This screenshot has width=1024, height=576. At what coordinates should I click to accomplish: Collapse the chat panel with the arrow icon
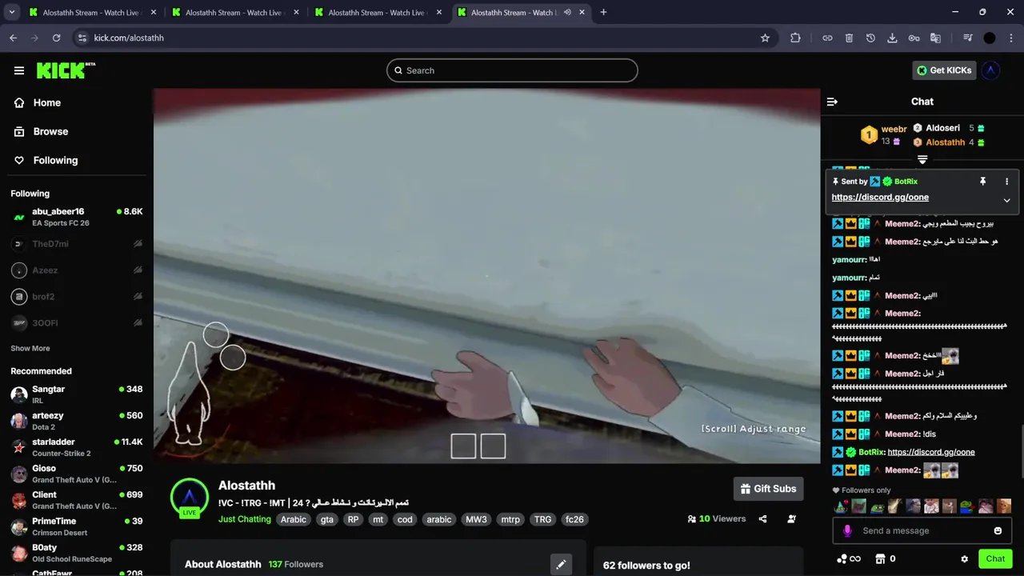(832, 102)
